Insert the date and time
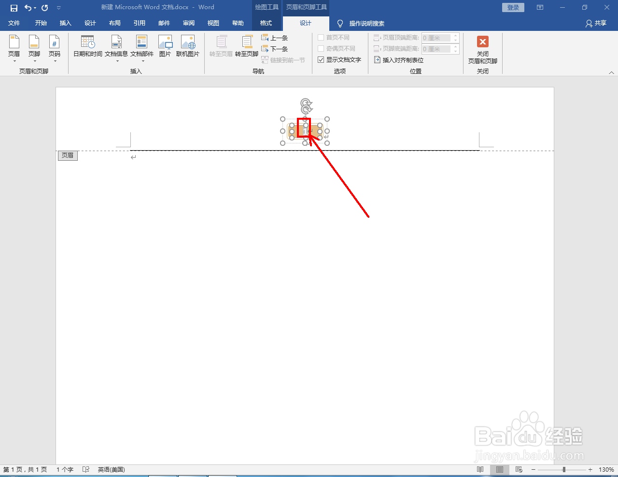Image resolution: width=618 pixels, height=477 pixels. tap(87, 47)
